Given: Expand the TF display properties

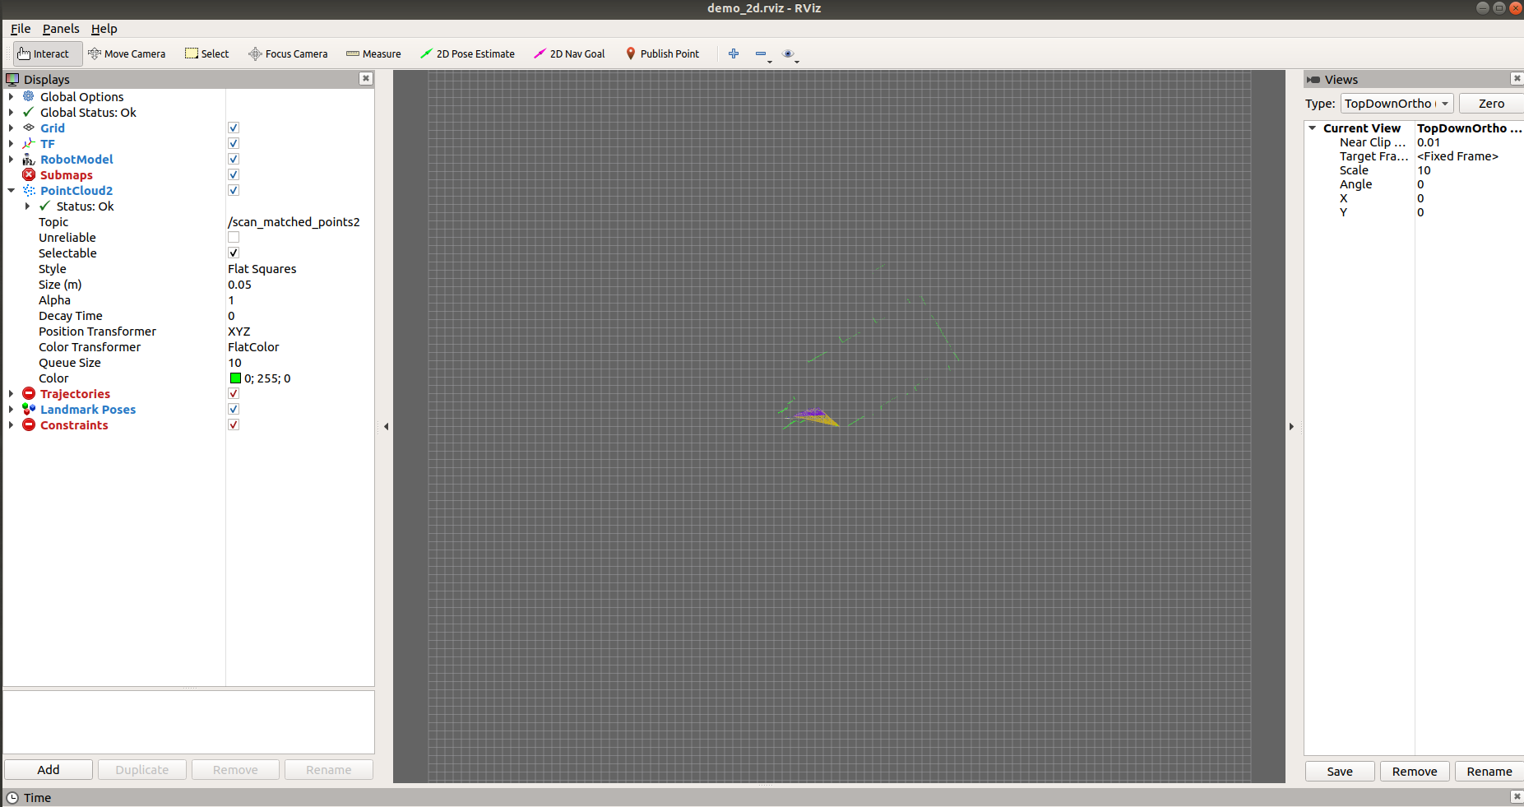Looking at the screenshot, I should pos(12,143).
